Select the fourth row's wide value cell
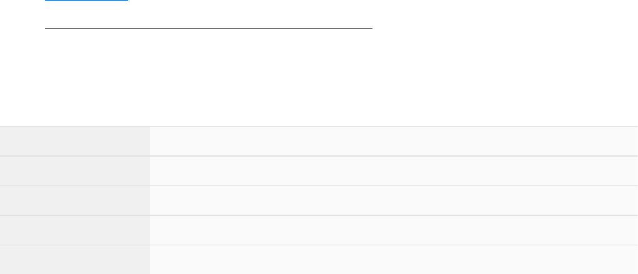Viewport: 638px width, 274px height. (394, 230)
